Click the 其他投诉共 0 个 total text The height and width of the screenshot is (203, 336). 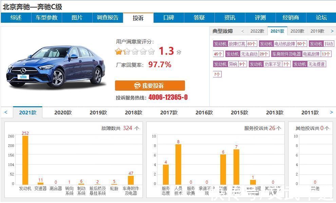313,128
